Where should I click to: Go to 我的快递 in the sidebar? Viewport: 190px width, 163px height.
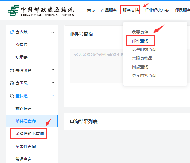click(24, 108)
